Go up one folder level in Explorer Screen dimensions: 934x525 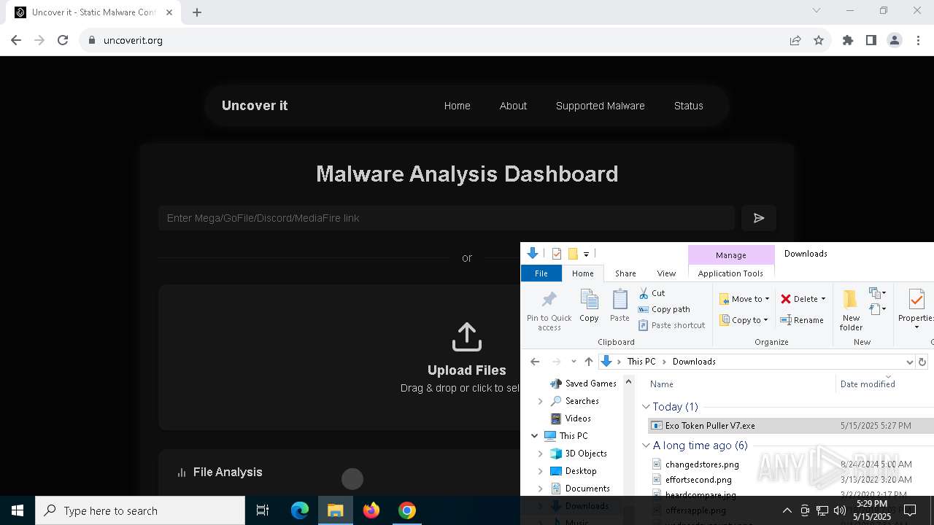pos(589,362)
